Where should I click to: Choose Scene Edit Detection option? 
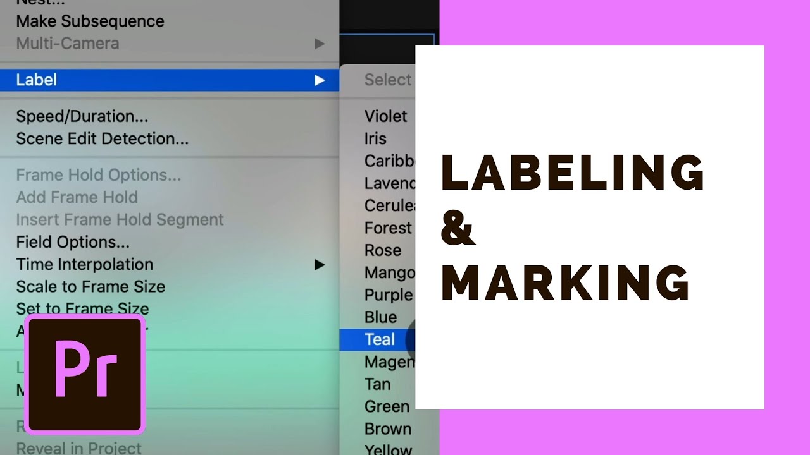[103, 138]
